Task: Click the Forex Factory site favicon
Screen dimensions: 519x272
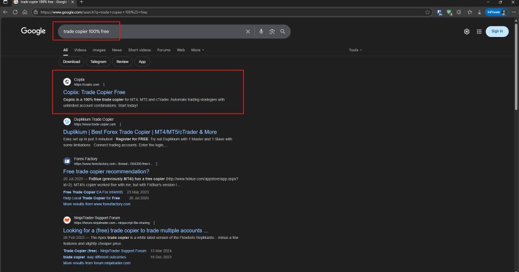Action: (x=67, y=161)
